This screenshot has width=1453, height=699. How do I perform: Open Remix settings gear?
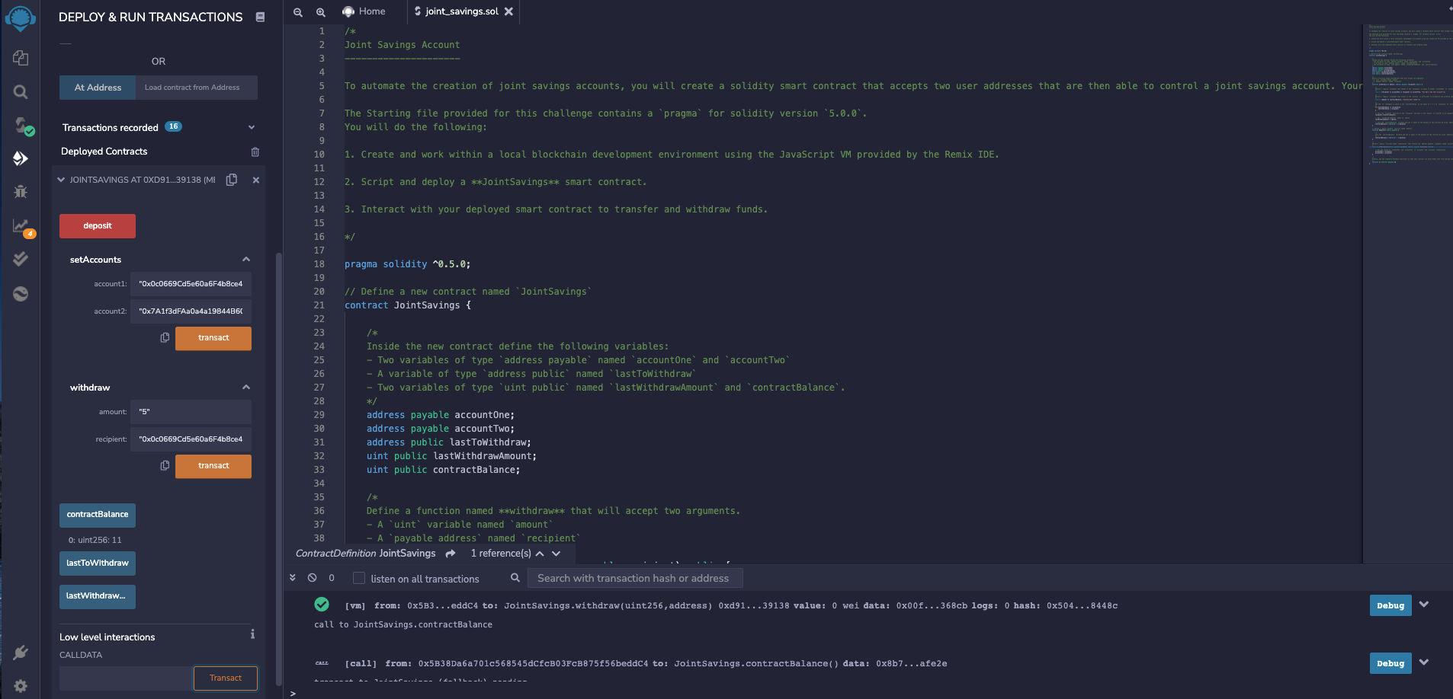coord(21,685)
